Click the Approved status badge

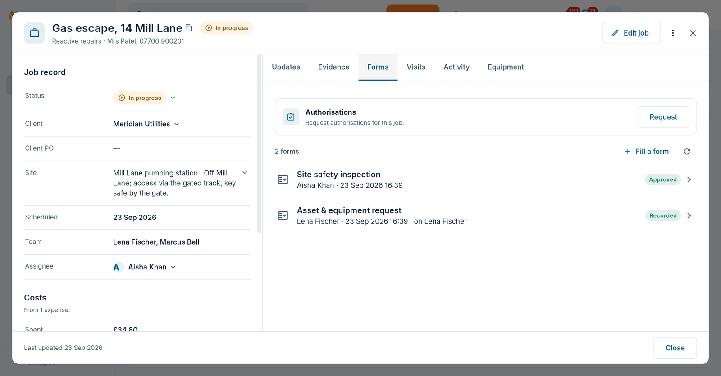[x=663, y=179]
